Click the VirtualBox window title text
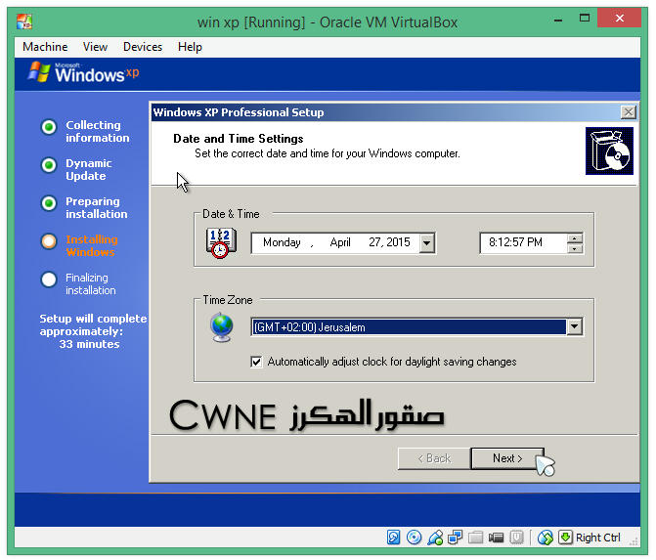 (328, 22)
